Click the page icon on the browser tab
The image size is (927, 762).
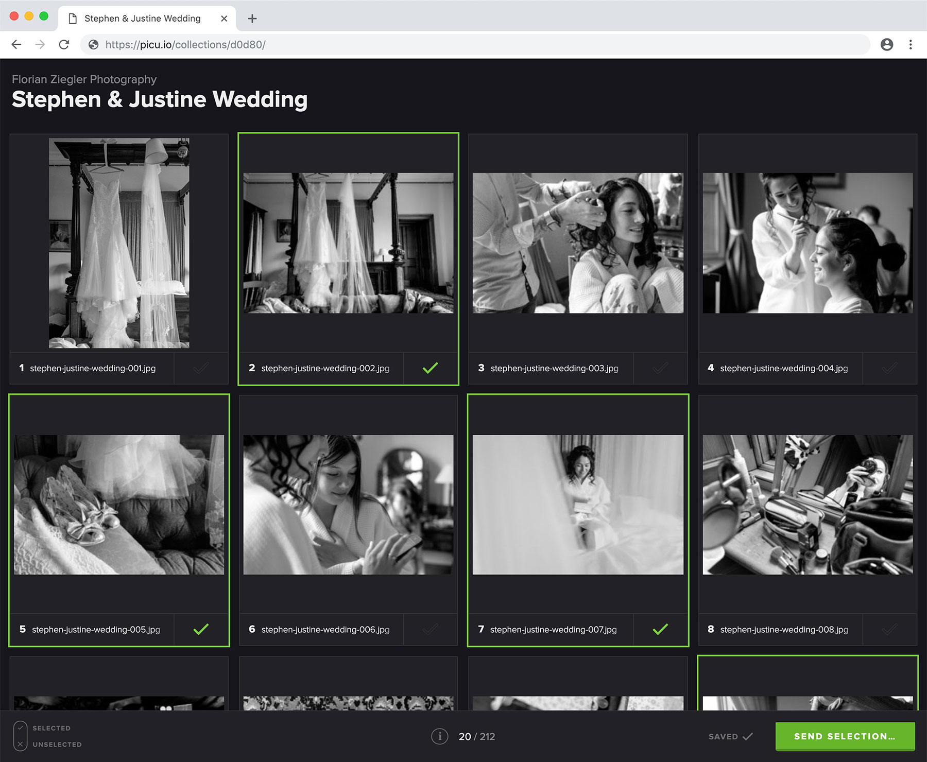pyautogui.click(x=73, y=18)
